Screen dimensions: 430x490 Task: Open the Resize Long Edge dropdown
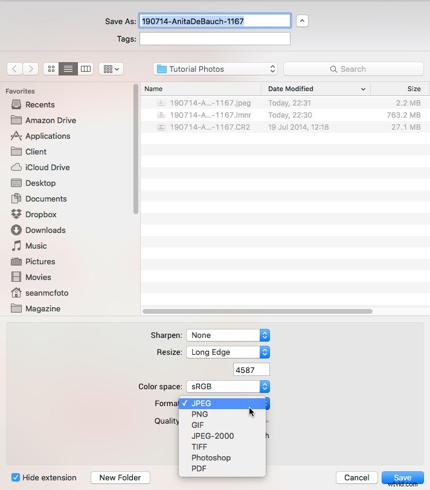[x=227, y=352]
